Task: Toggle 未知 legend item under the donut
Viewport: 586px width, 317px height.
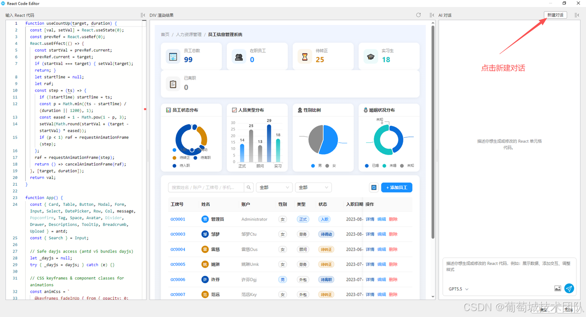Action: 407,166
